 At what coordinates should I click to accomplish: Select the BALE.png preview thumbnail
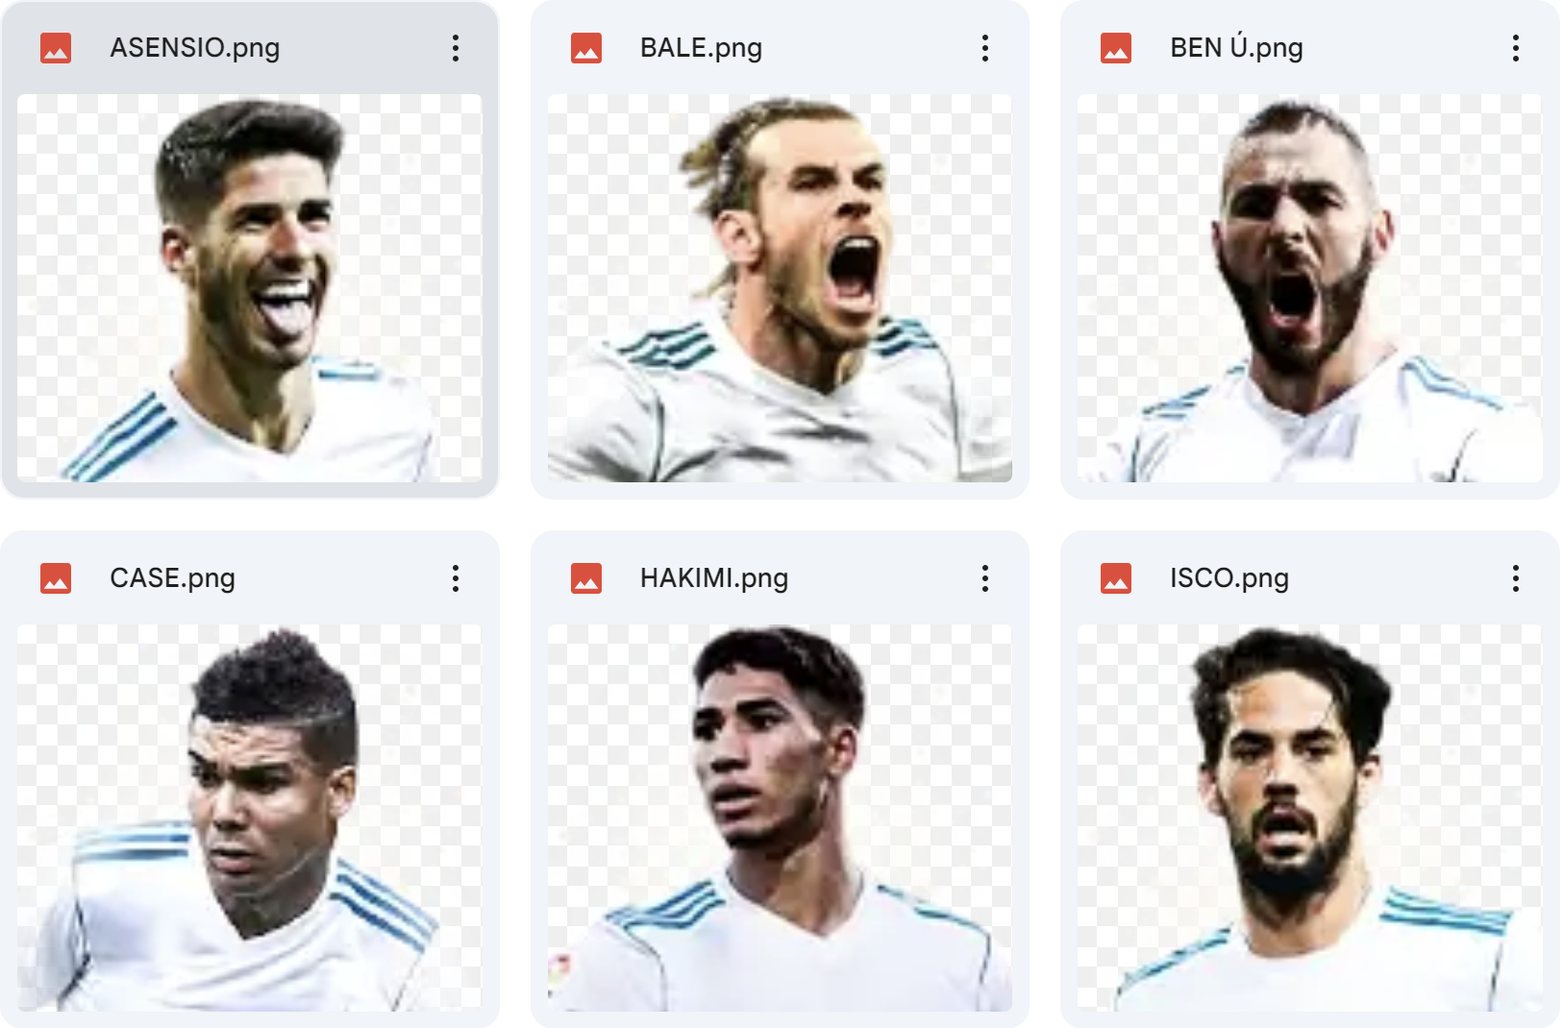pyautogui.click(x=780, y=288)
